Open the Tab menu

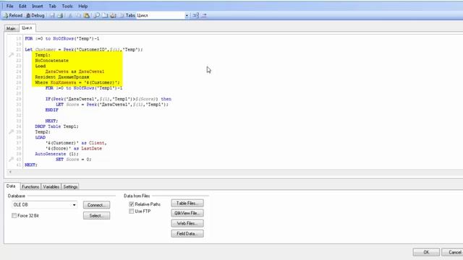click(x=52, y=6)
